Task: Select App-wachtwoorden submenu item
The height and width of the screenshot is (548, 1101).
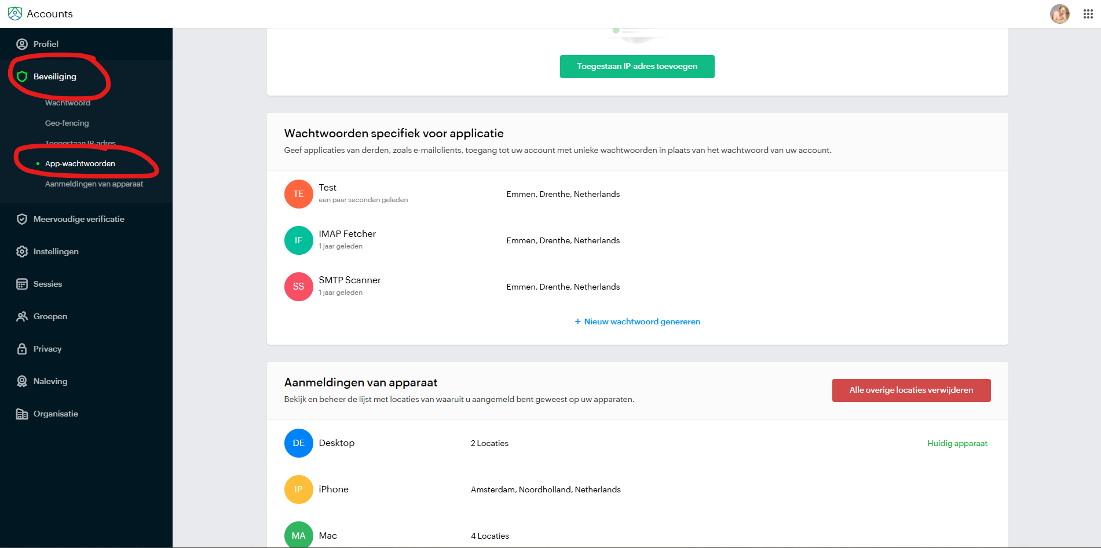Action: 80,163
